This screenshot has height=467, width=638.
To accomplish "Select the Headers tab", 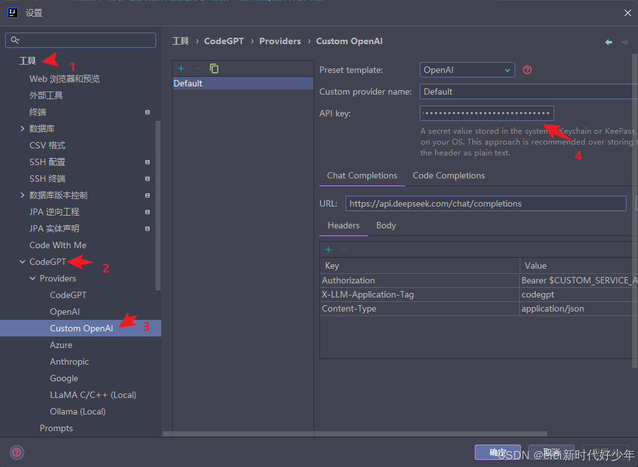I will click(x=344, y=226).
